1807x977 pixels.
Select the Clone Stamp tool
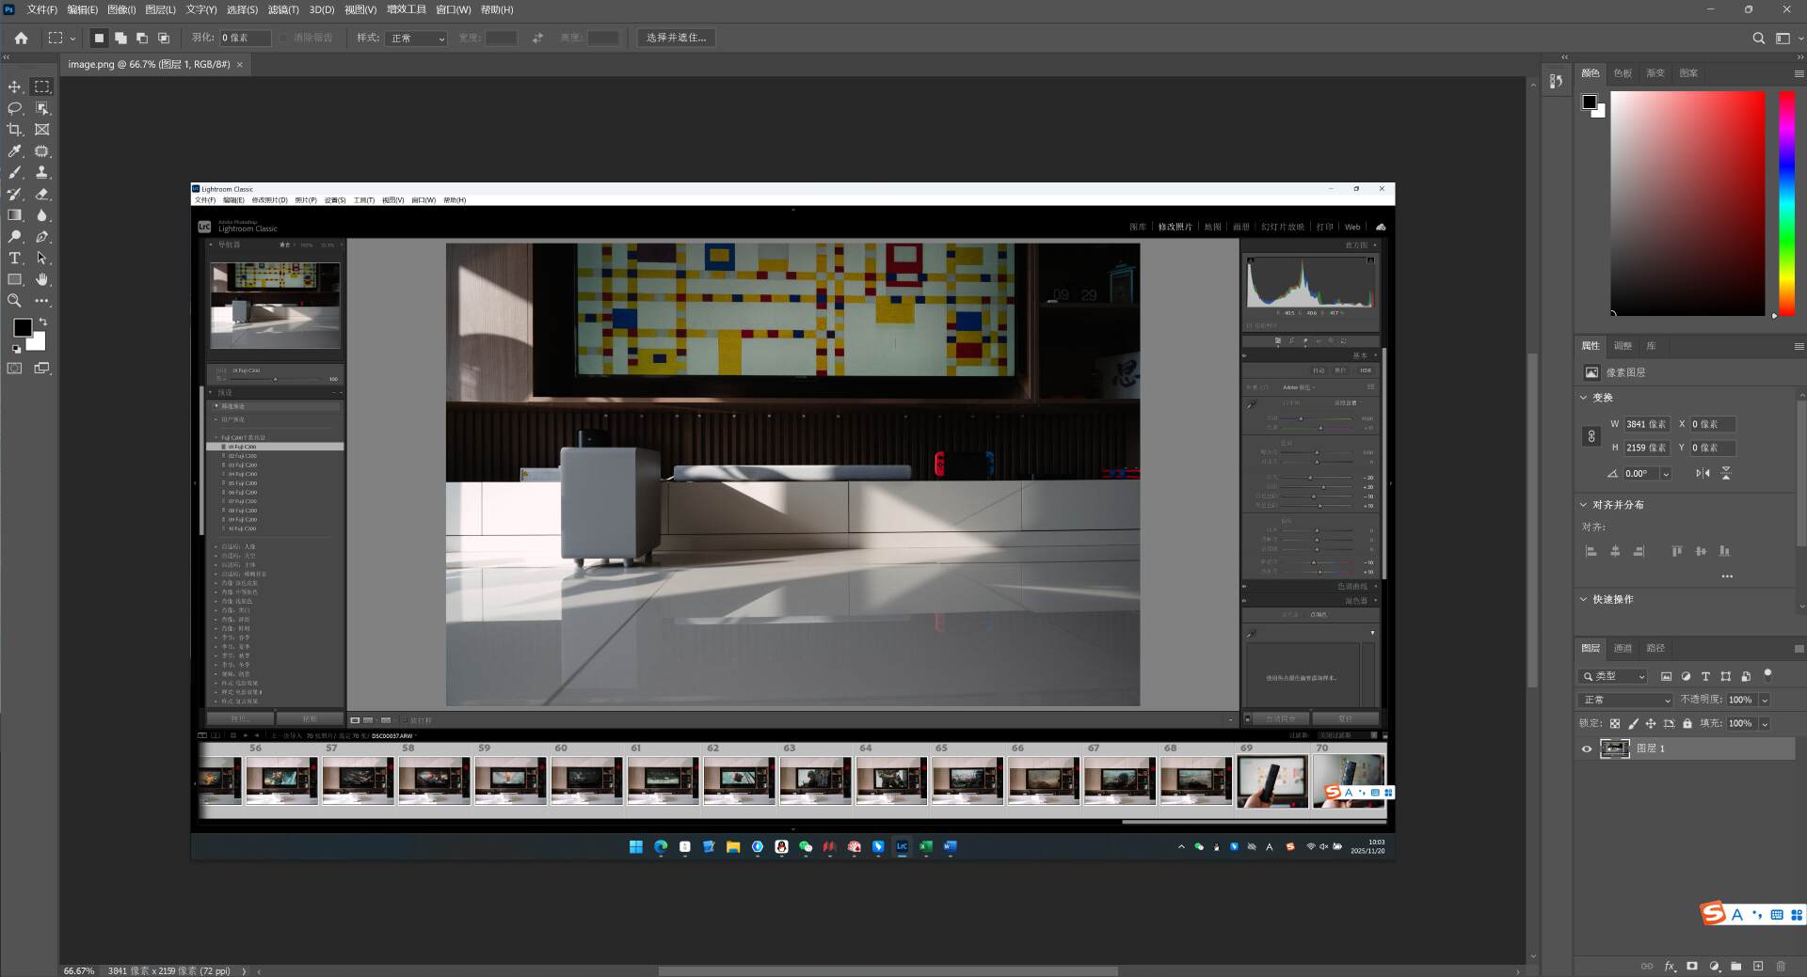tap(41, 173)
